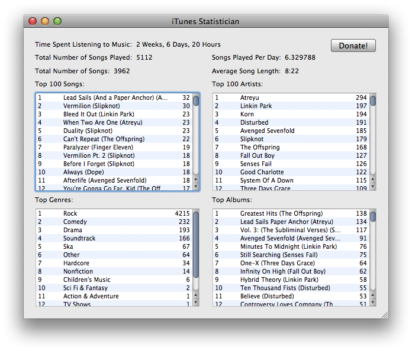Screen dimensions: 412x351
Task: Select album One-X (Three Days Grace)
Action: (291, 263)
